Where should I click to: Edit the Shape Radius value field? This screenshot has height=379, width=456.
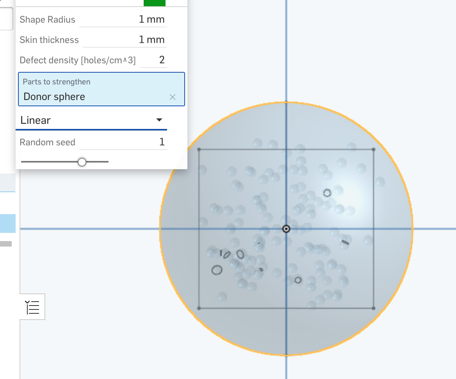pos(123,20)
